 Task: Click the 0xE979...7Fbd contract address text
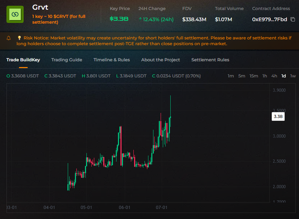pyautogui.click(x=270, y=19)
